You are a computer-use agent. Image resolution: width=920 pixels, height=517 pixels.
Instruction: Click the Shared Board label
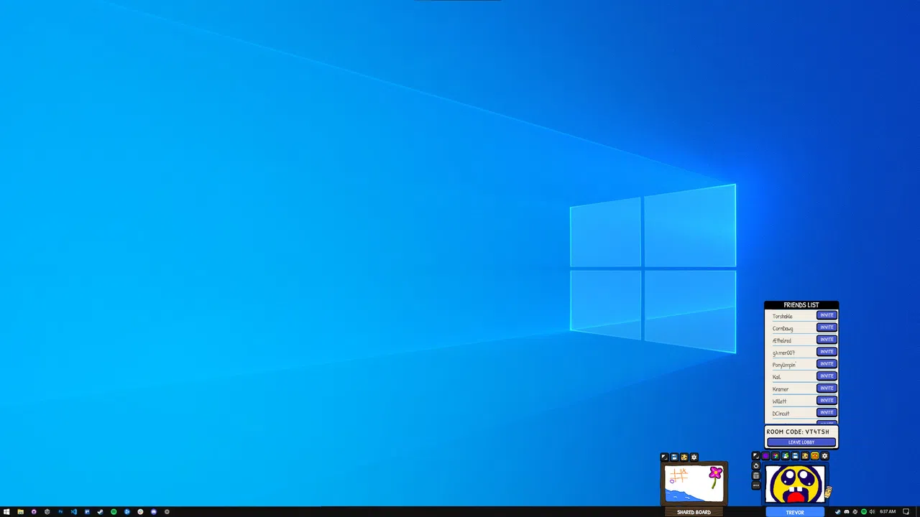(x=694, y=513)
